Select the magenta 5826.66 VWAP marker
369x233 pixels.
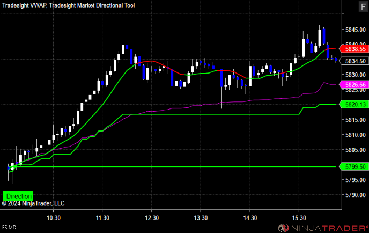[x=354, y=85]
